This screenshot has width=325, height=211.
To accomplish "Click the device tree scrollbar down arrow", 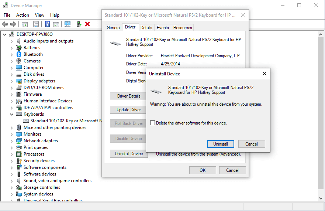I will point(321,198).
